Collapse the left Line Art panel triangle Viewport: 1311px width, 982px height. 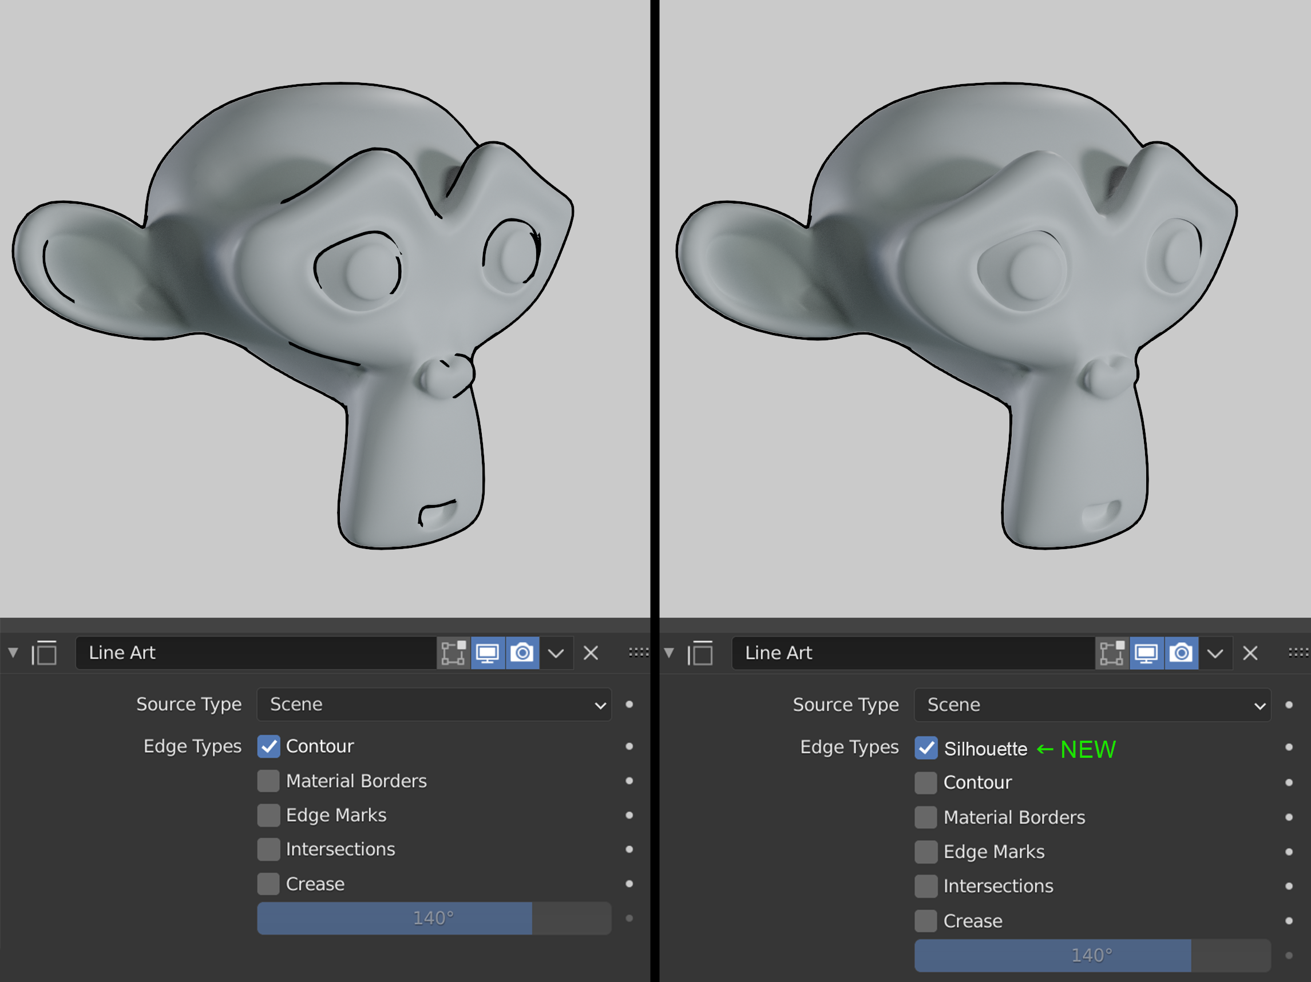coord(13,653)
